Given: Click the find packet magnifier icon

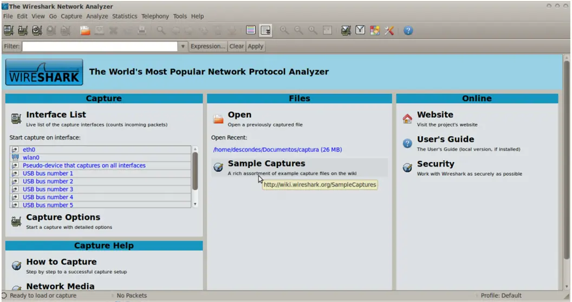Looking at the screenshot, I should click(x=161, y=31).
